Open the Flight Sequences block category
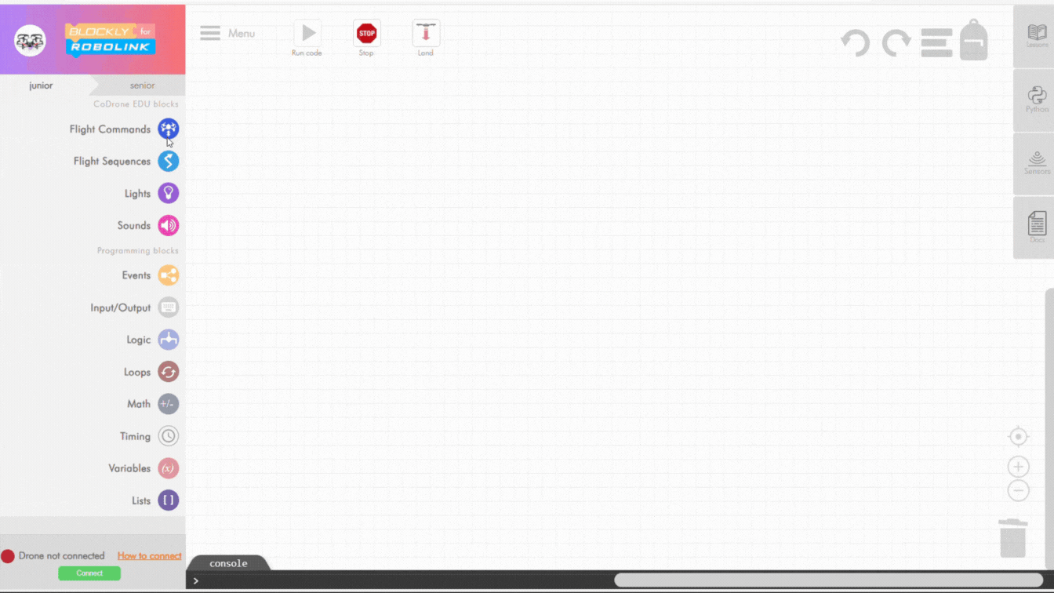Screen dimensions: 1054x593 168,161
